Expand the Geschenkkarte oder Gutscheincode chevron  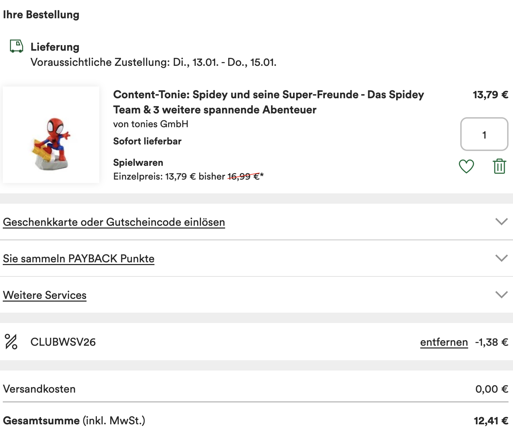[x=501, y=222]
